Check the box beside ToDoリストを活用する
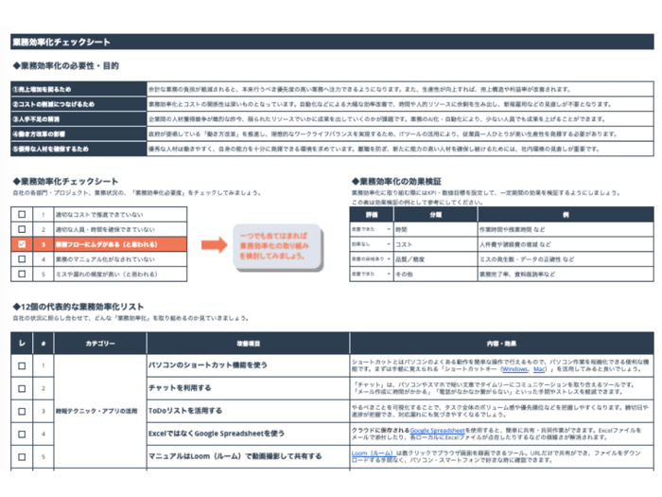Screen dimensions: 662x497 click(22, 411)
